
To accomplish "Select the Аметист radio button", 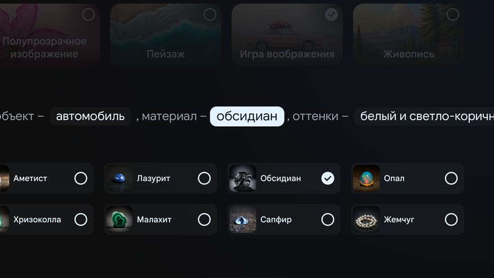I will tap(81, 178).
